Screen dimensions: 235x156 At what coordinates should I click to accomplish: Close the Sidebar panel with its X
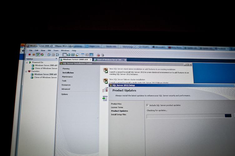click(56, 59)
